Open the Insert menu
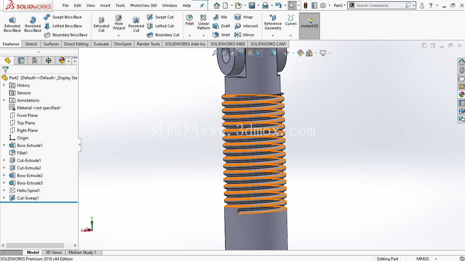The image size is (465, 261). point(105,5)
